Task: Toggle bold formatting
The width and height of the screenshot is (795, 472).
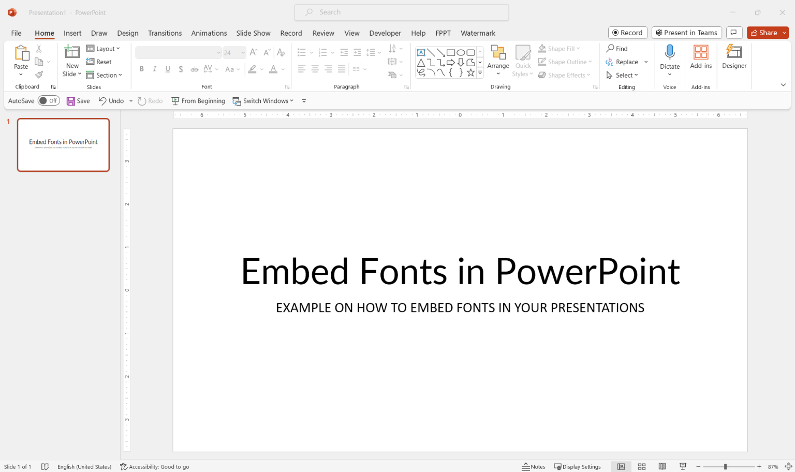Action: tap(141, 69)
